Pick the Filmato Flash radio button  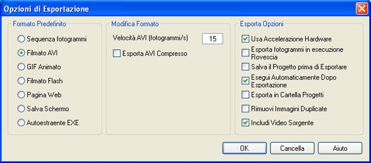[21, 81]
